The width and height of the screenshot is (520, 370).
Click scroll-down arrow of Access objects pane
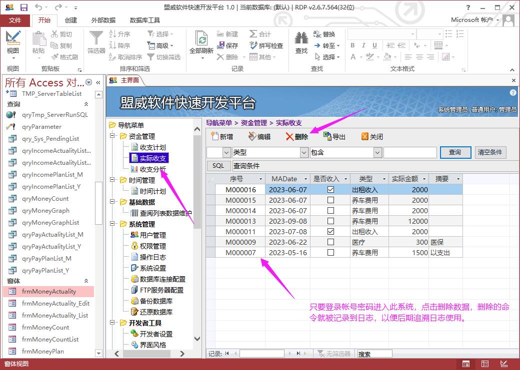coord(98,354)
